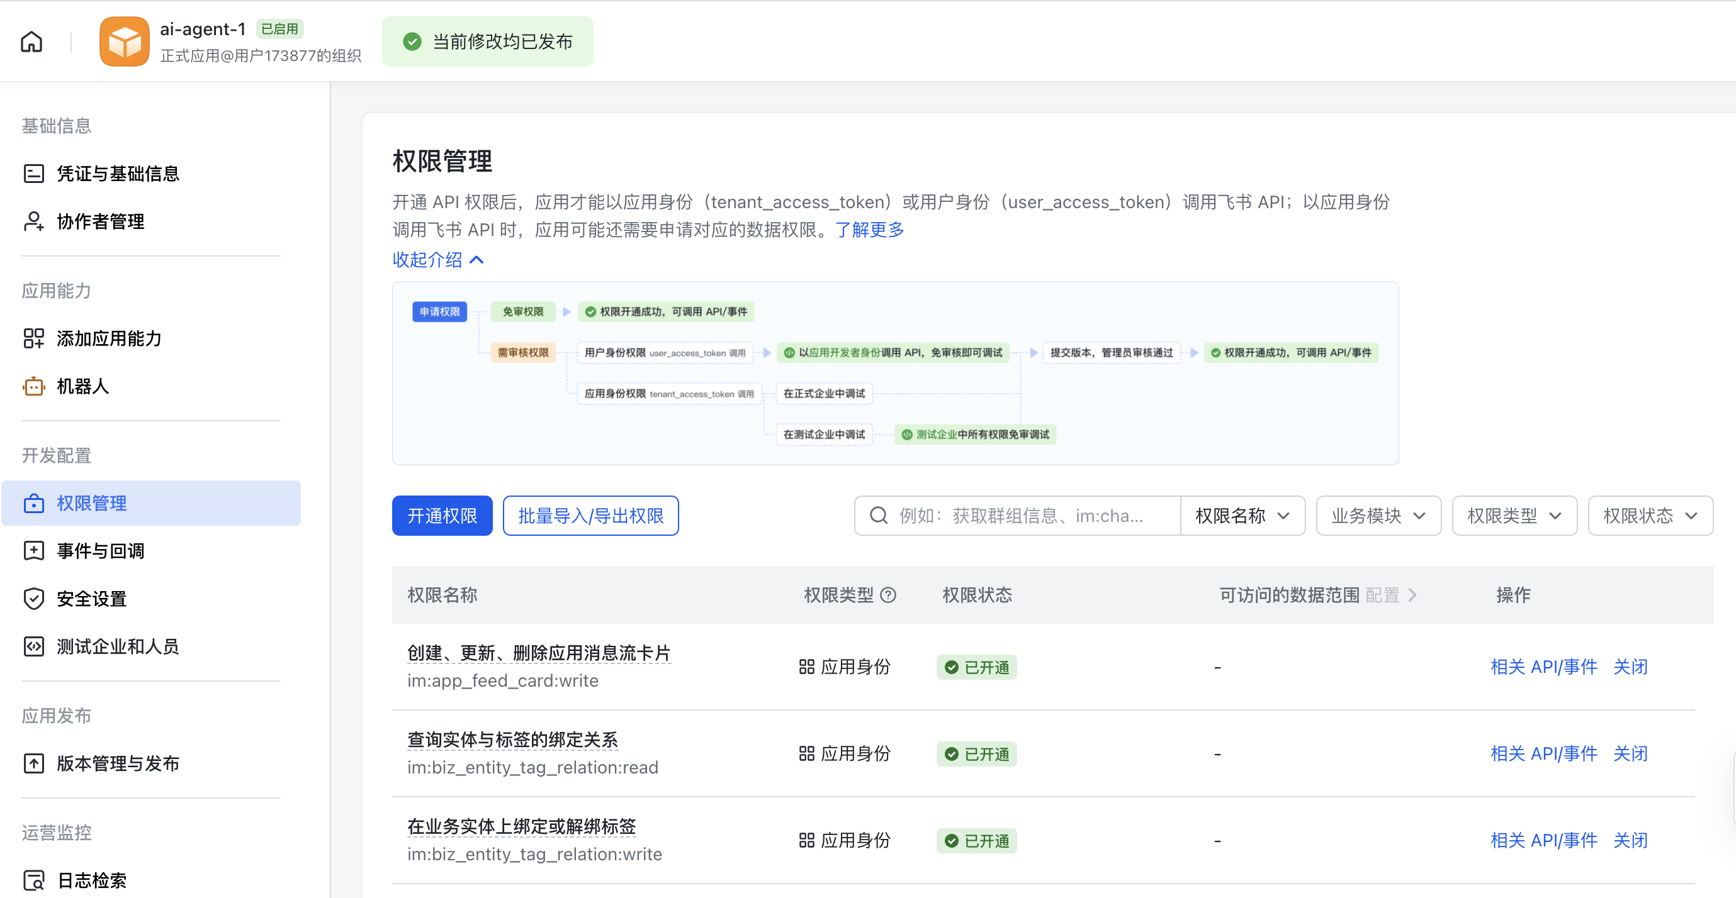
Task: Click 应用身份 grid icon for im:app_feed_card:write
Action: 807,667
